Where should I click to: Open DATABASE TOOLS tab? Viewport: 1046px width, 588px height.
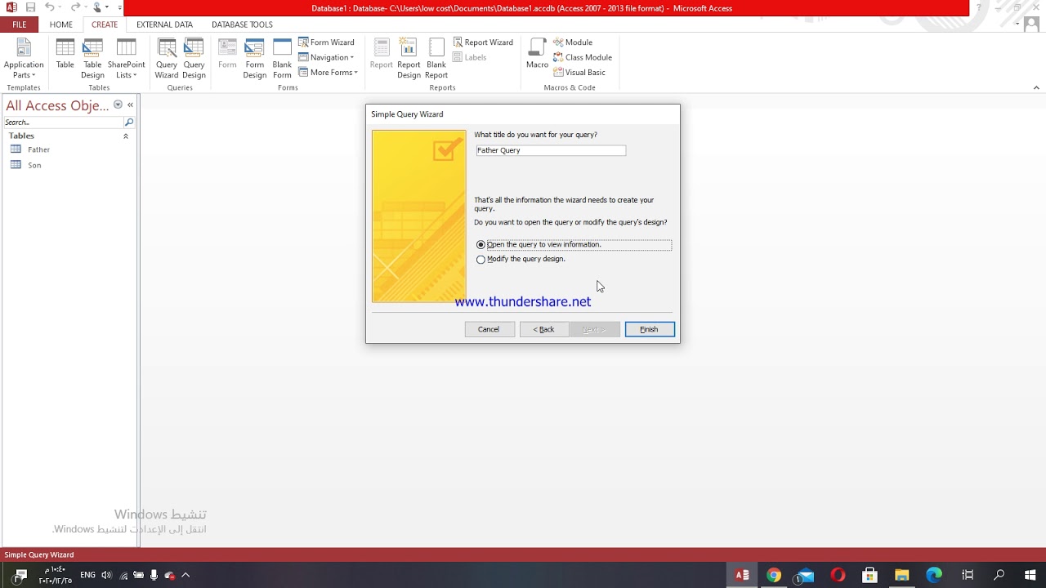click(242, 24)
